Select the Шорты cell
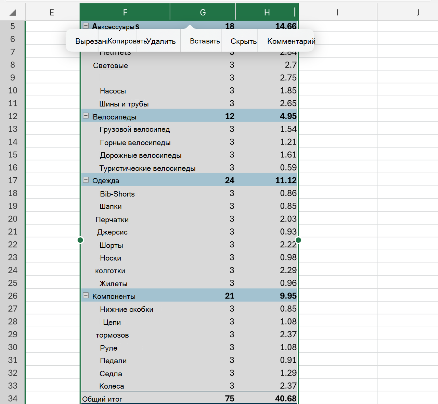Screen dimensions: 438x404 coord(125,245)
